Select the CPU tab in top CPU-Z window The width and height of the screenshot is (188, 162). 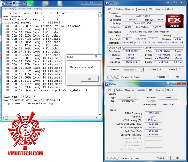tap(110, 9)
